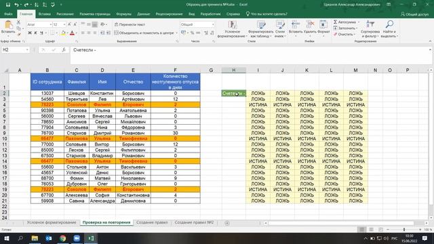Image resolution: width=434 pixels, height=244 pixels.
Task: Click the Paste (Вставить) clipboard icon
Action: [8, 25]
